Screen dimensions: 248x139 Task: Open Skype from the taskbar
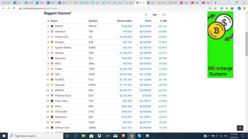coord(139,136)
